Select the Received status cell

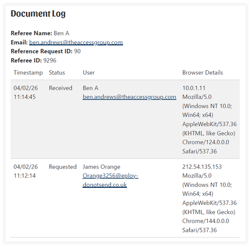61,88
